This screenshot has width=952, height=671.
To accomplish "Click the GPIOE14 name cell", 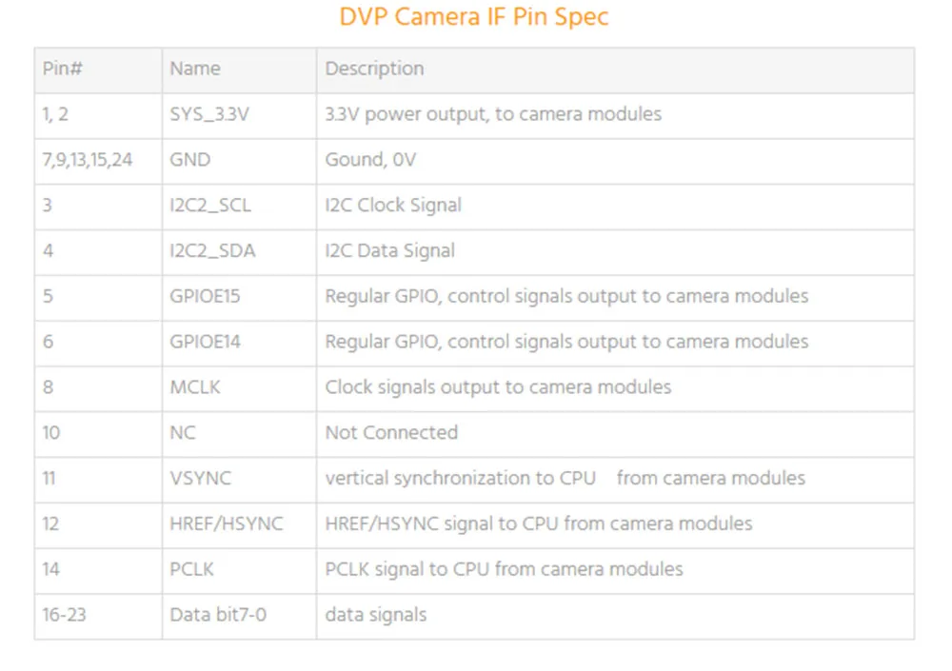I will (239, 344).
